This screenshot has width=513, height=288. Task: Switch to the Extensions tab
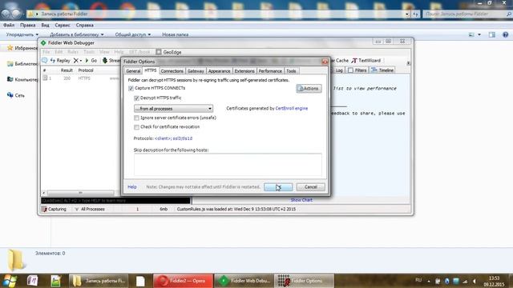tap(244, 71)
